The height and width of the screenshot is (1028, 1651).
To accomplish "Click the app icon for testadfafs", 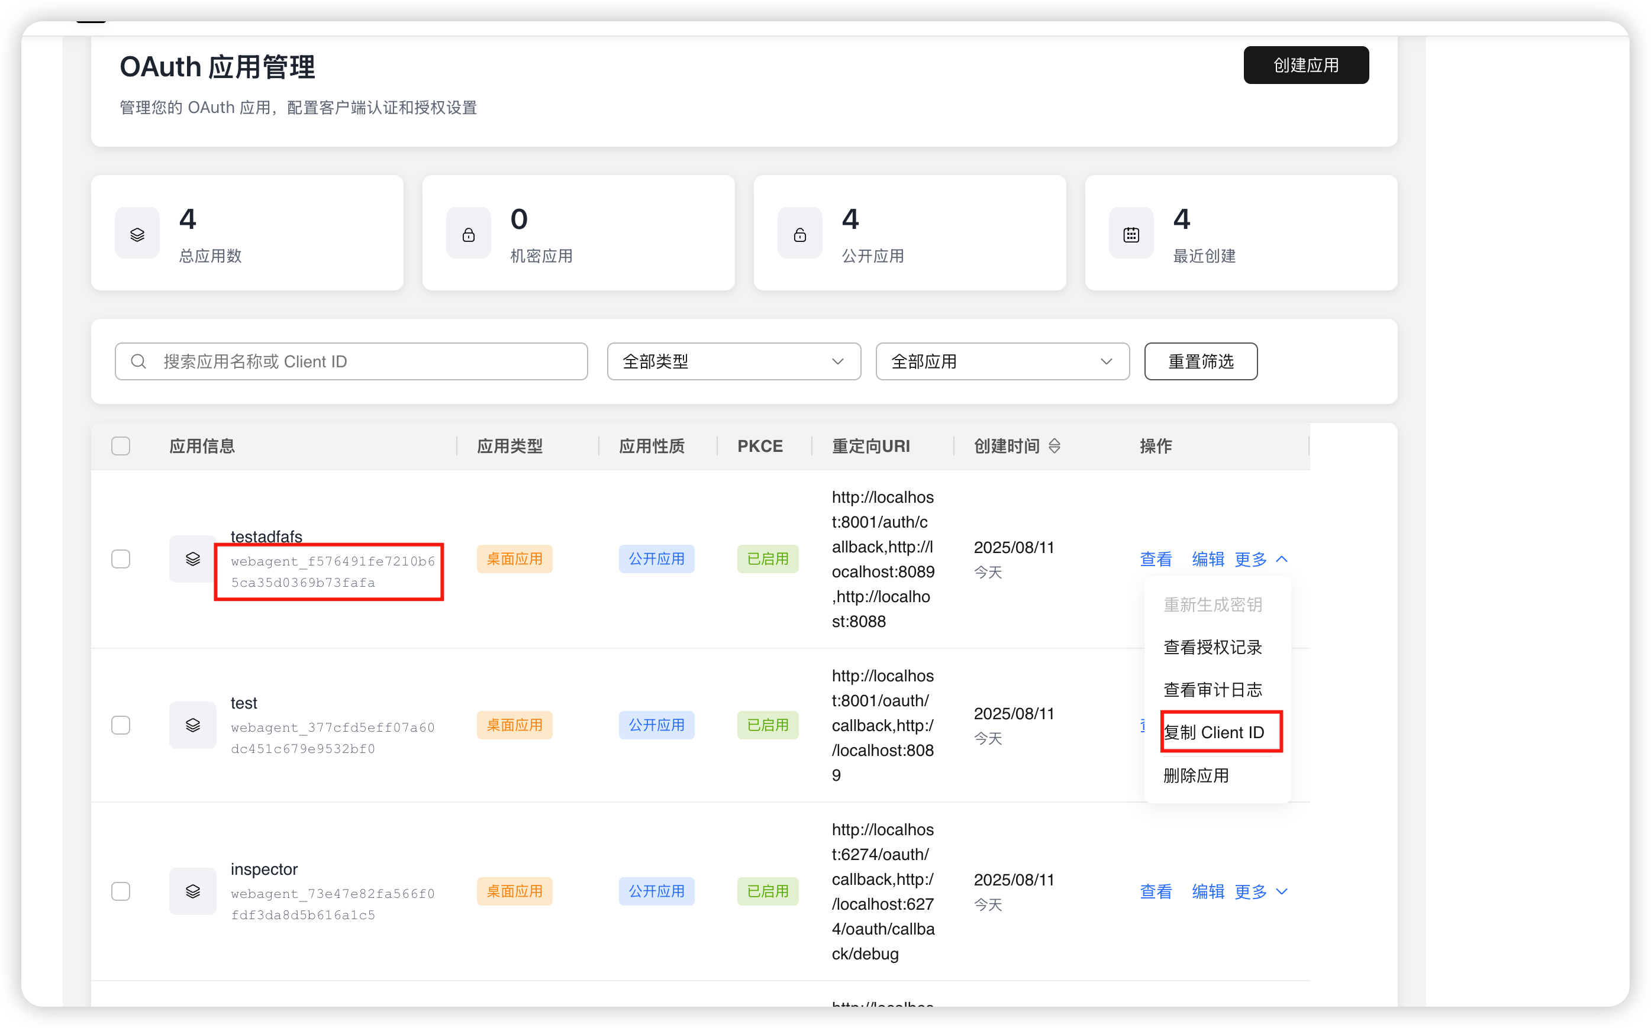I will (x=193, y=559).
